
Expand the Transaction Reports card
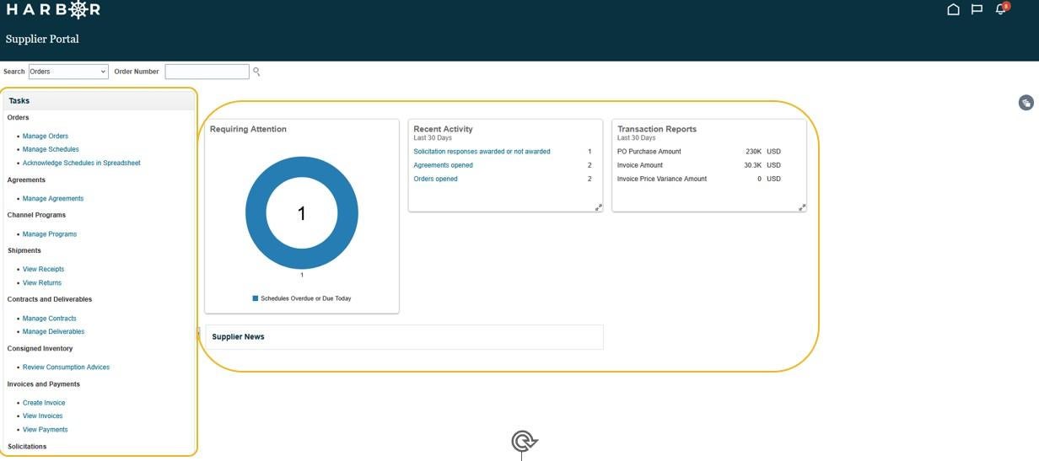(802, 207)
